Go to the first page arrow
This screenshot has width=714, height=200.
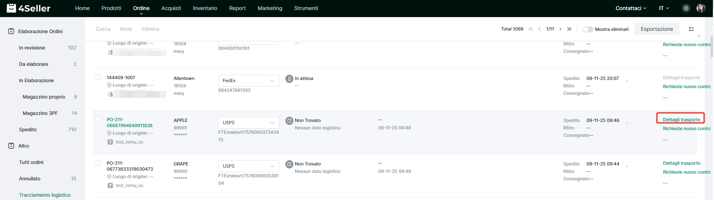coord(531,29)
